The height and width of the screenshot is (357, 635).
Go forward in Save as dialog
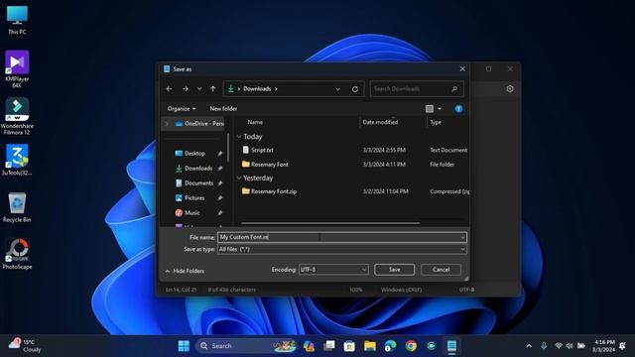(x=186, y=88)
